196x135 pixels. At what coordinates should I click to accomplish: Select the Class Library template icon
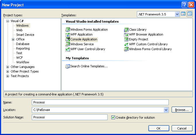[x=126, y=30]
